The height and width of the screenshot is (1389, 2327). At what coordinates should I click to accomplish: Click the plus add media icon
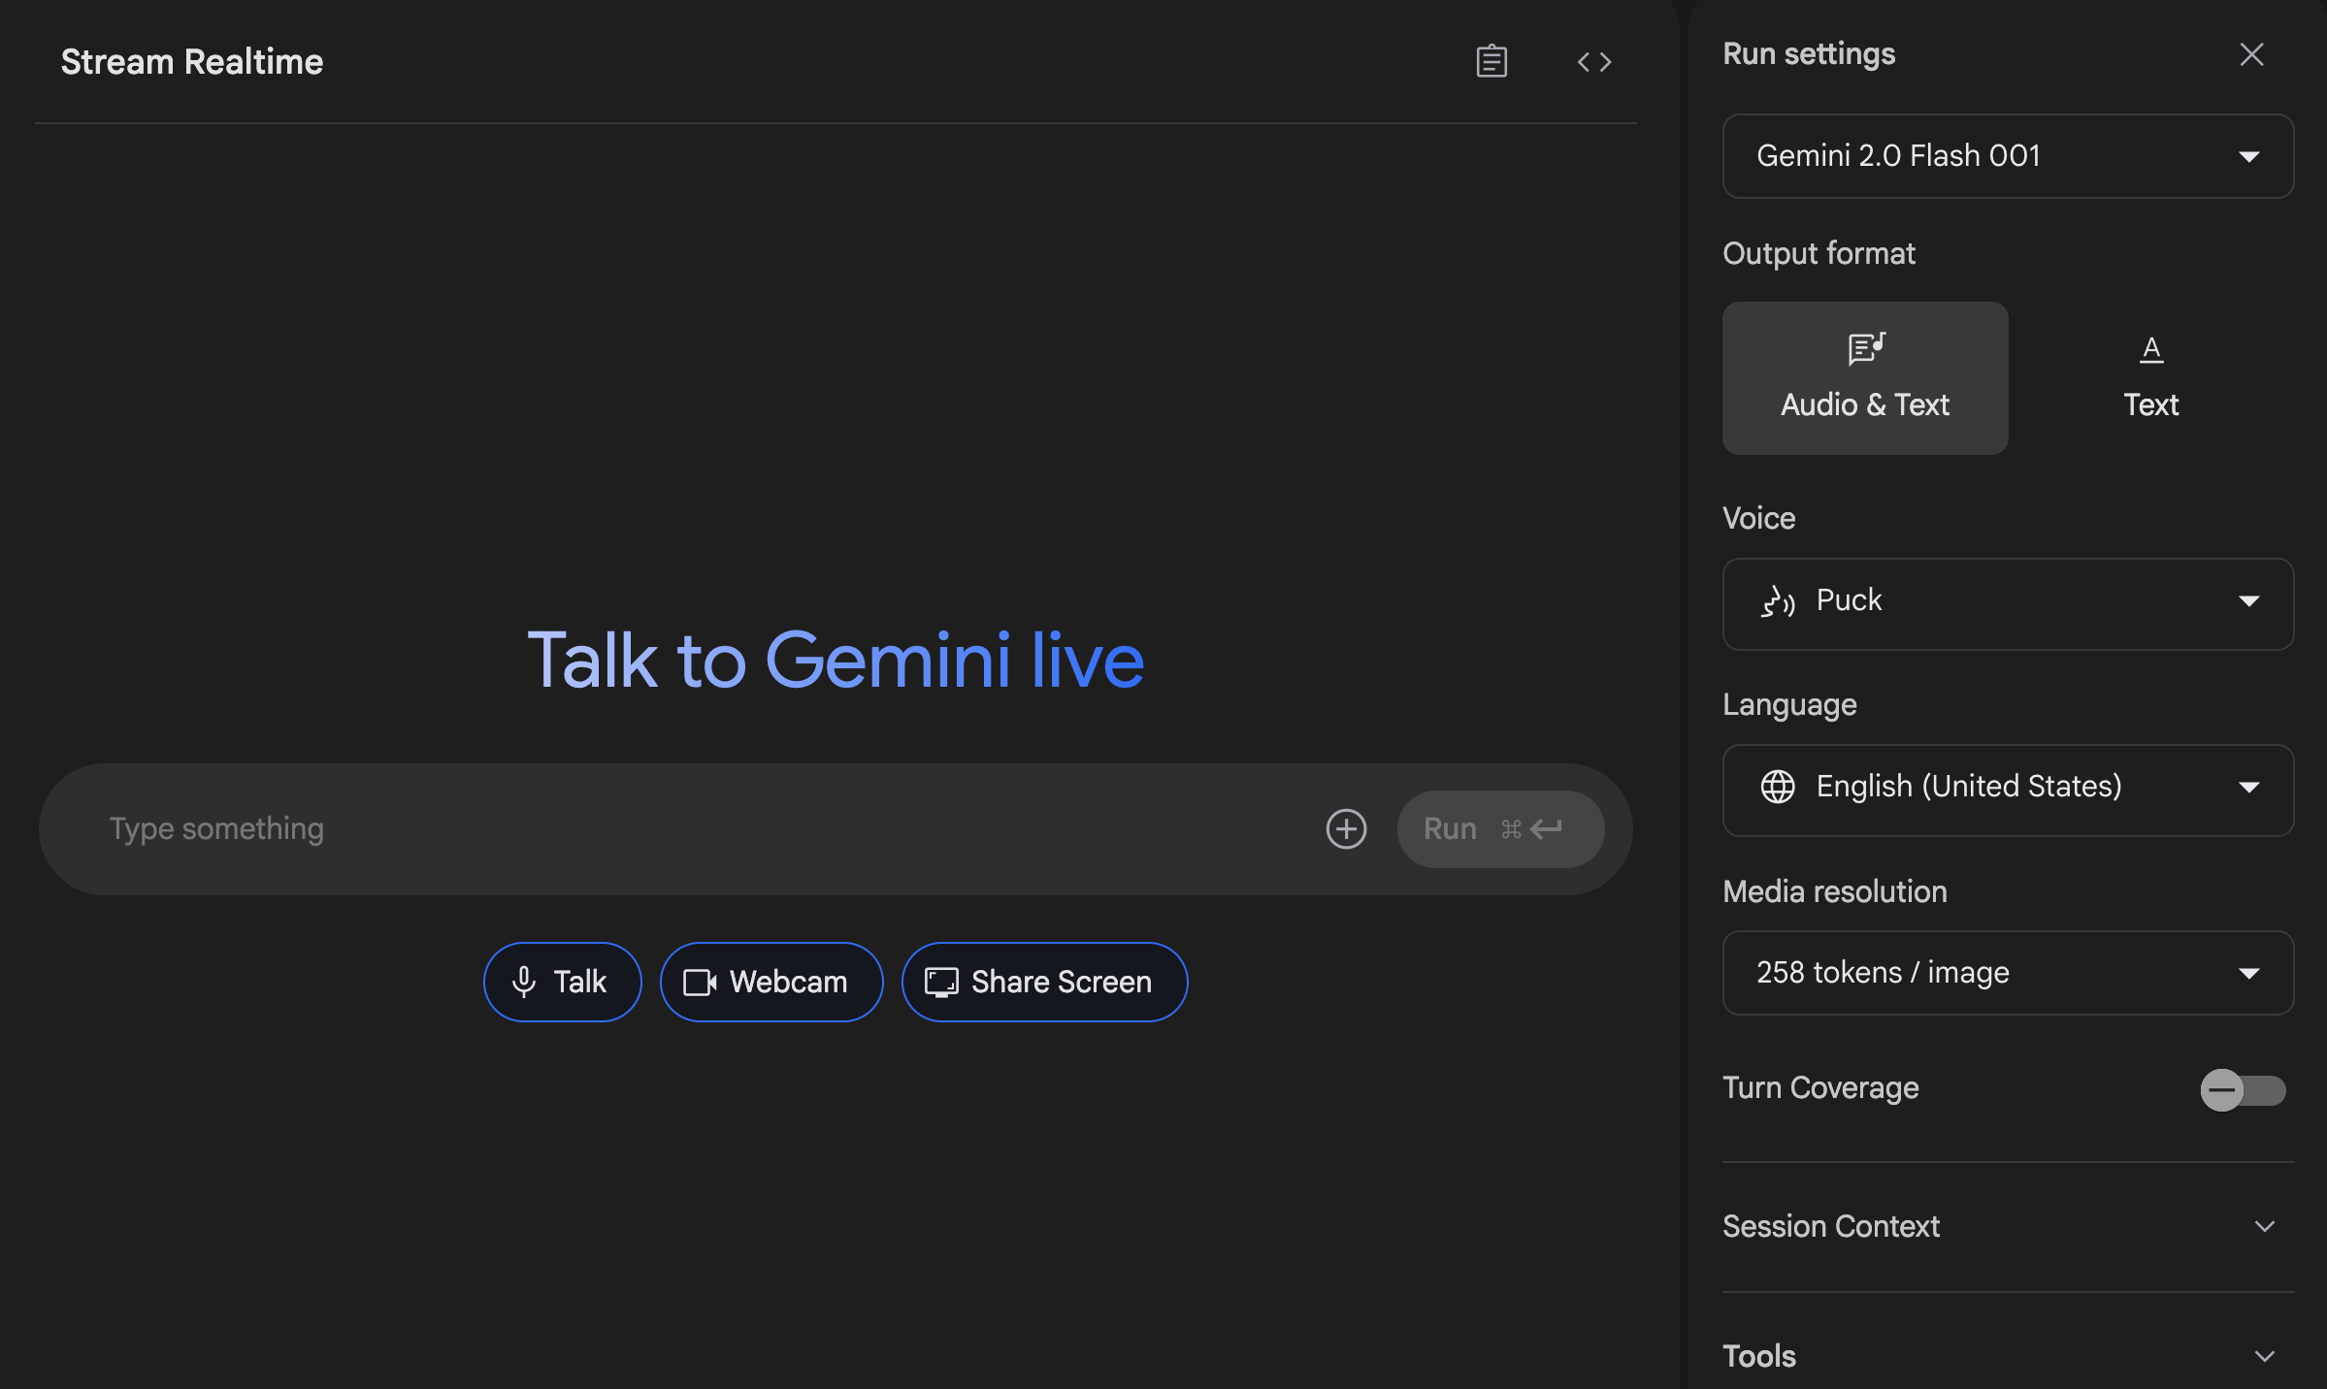[1346, 829]
